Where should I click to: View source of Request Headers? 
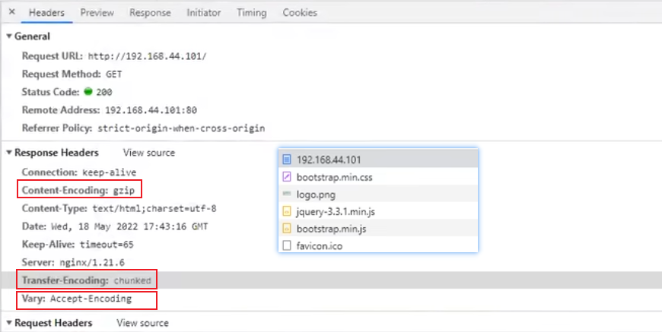coord(142,323)
